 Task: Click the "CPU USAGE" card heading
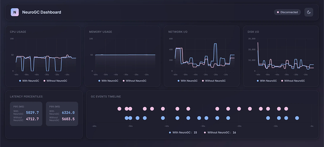(18, 32)
